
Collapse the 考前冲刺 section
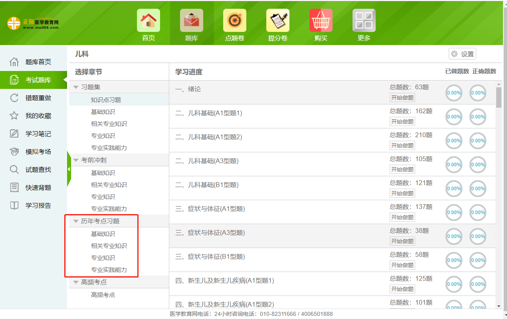tap(76, 160)
